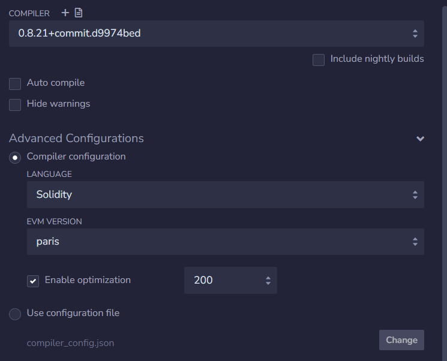This screenshot has height=361, width=447.
Task: Open the Language dropdown showing Solidity
Action: coord(226,195)
